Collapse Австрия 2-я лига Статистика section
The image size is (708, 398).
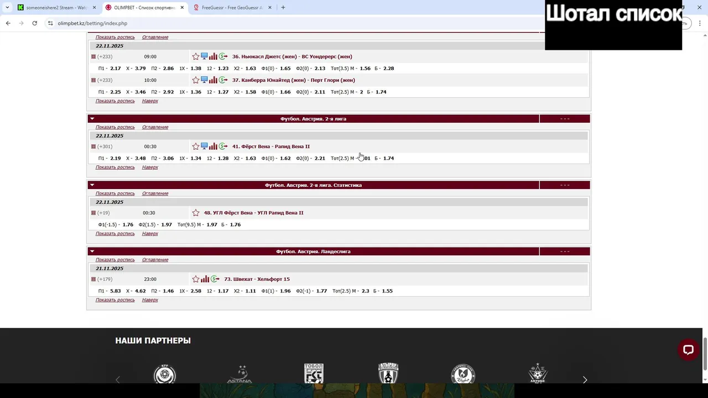(x=92, y=185)
